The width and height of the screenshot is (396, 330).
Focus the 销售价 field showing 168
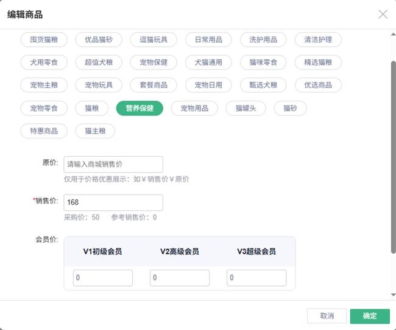pos(113,203)
